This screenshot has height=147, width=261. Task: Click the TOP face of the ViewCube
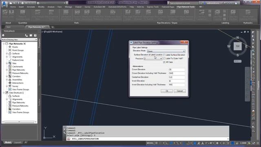(x=237, y=46)
